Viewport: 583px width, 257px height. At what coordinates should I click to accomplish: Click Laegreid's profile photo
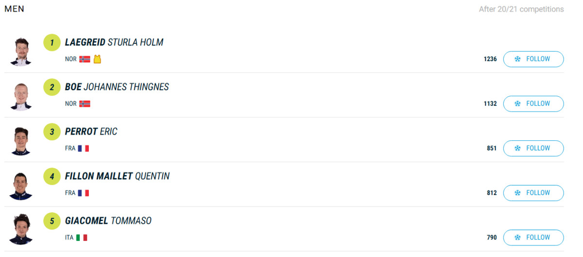click(20, 51)
